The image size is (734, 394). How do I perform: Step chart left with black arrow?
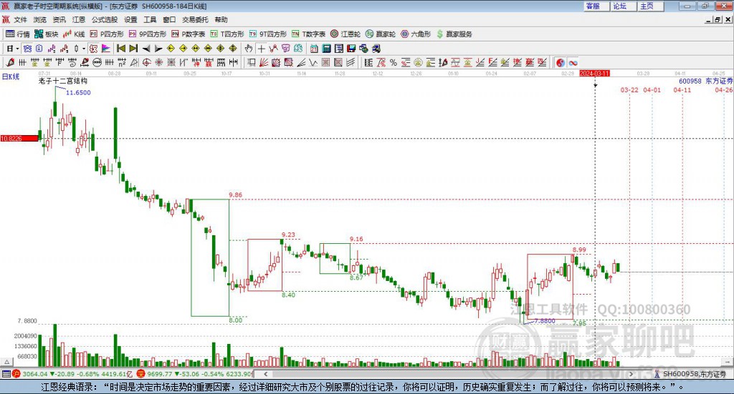(x=146, y=49)
